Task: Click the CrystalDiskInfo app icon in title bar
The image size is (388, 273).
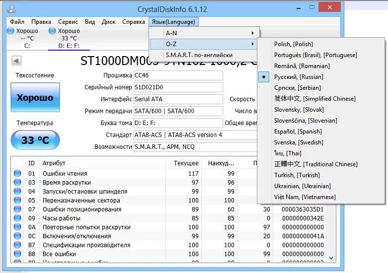Action: click(x=11, y=8)
